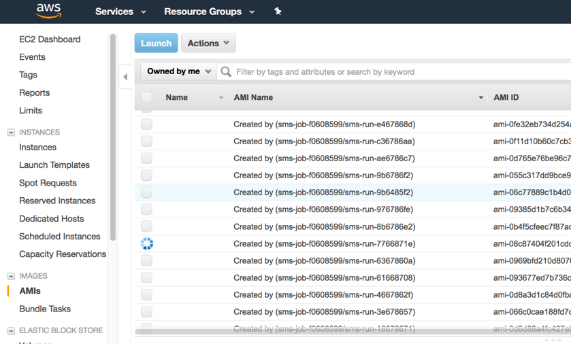Select AMI ID ami-09385d1b7c6b34
The image size is (571, 344).
[x=532, y=209]
